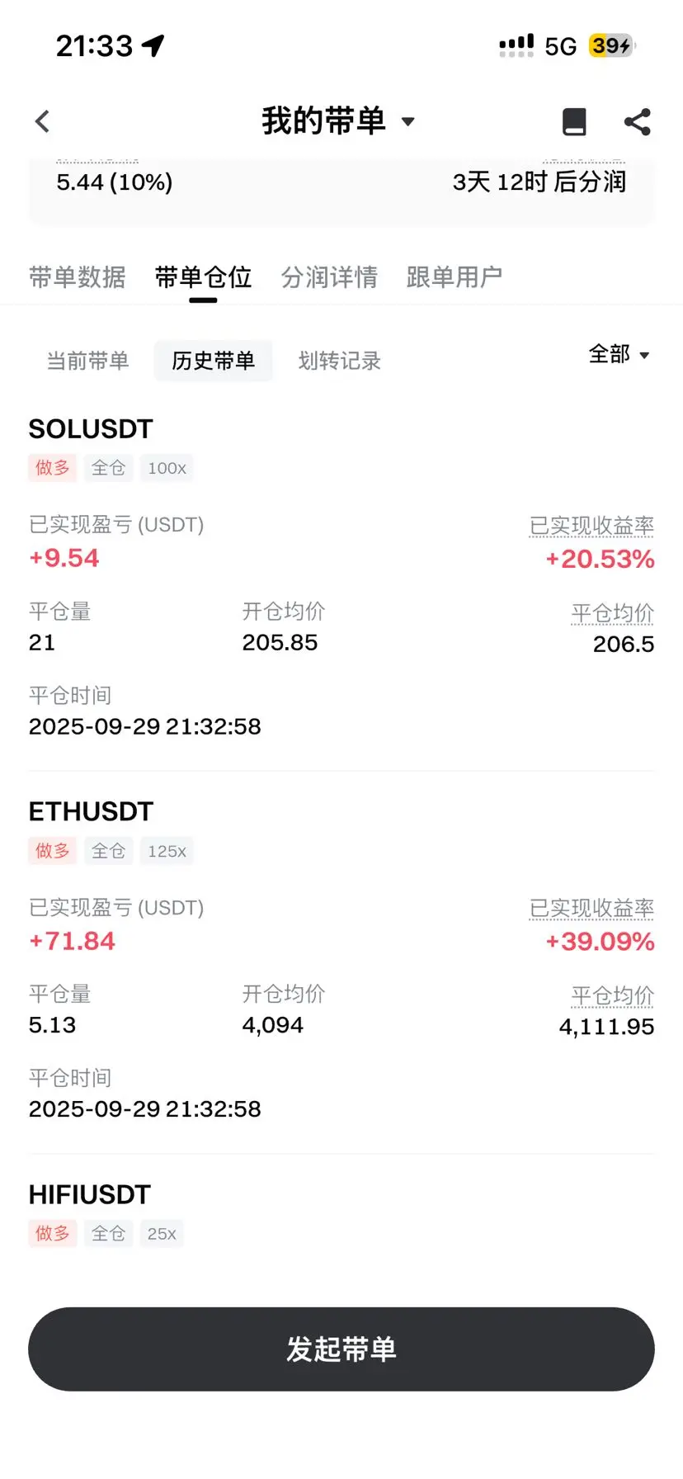
Task: Switch to 带单数据 tab
Action: point(78,277)
